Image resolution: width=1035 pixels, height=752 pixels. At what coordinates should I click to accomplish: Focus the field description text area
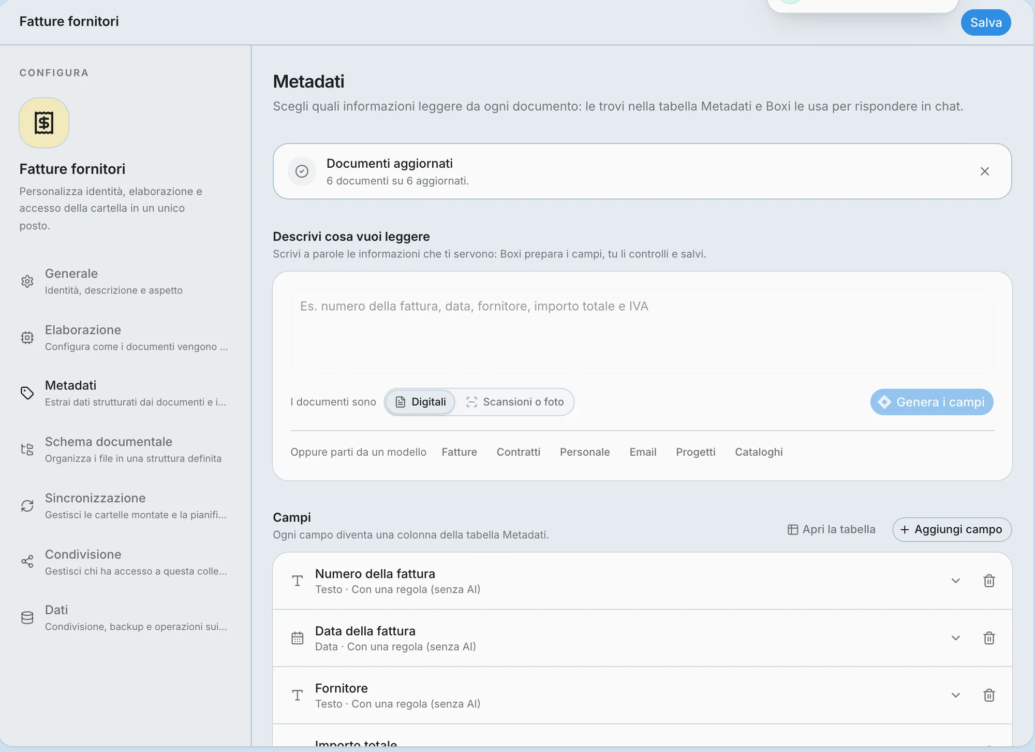click(x=642, y=331)
